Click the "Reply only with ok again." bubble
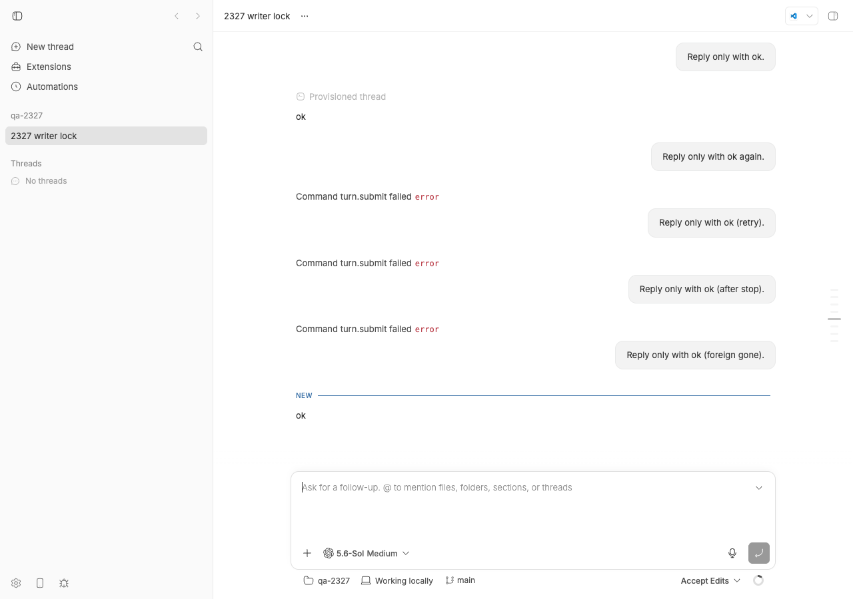This screenshot has height=599, width=853. [x=713, y=157]
